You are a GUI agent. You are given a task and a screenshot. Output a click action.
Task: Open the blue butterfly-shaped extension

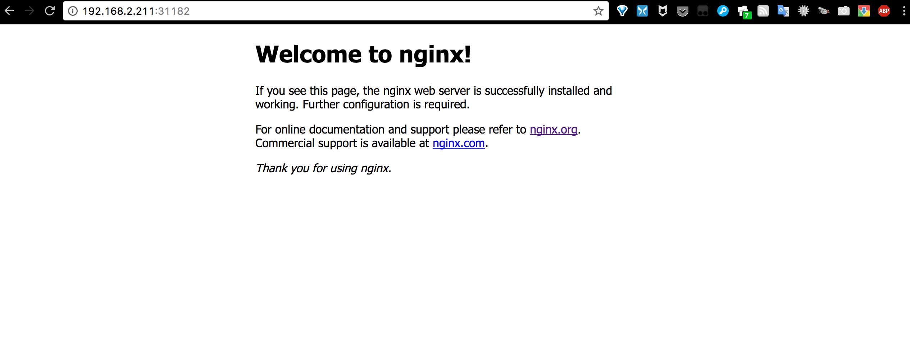tap(642, 11)
